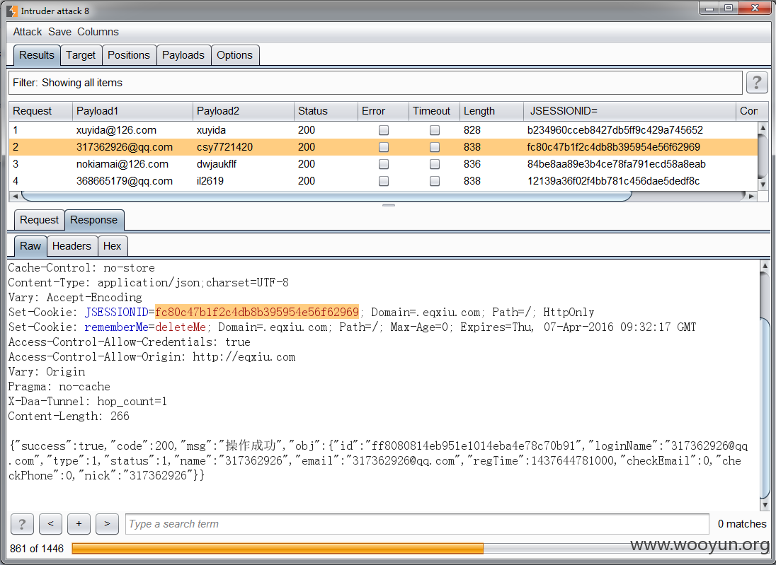The height and width of the screenshot is (565, 776).
Task: Click password cell dwjaukflf
Action: tap(216, 164)
